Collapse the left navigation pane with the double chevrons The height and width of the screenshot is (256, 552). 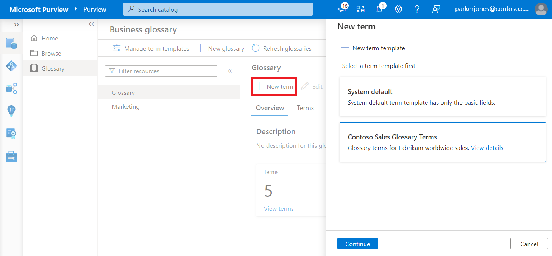91,24
